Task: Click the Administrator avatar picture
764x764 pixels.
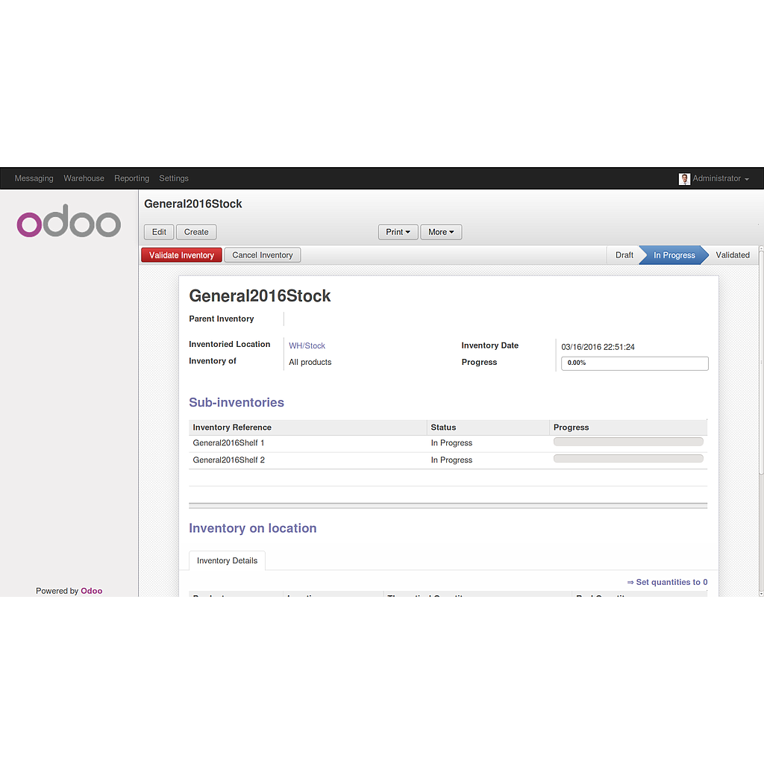Action: pos(684,179)
